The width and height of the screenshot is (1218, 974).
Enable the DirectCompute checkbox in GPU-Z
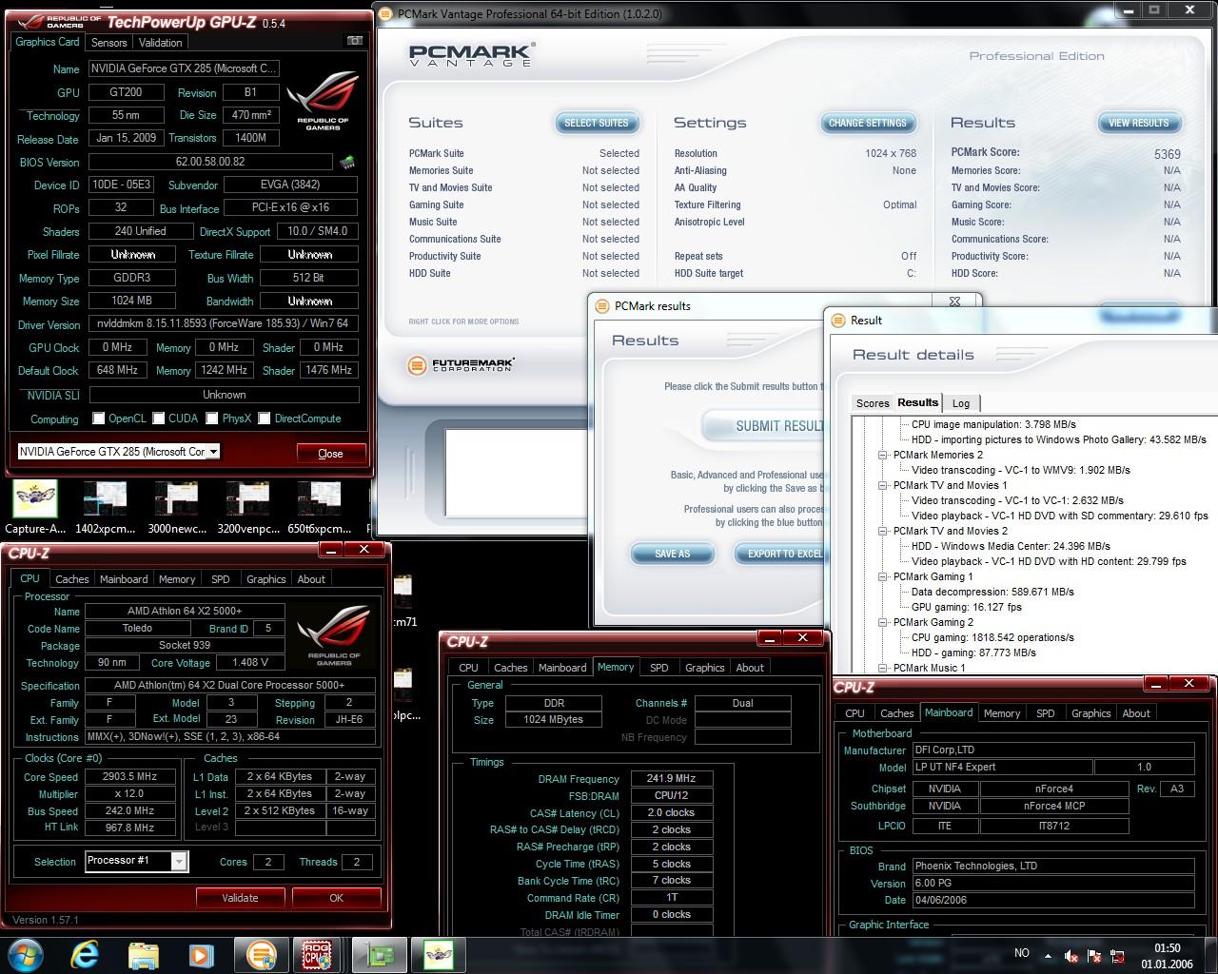(x=265, y=419)
